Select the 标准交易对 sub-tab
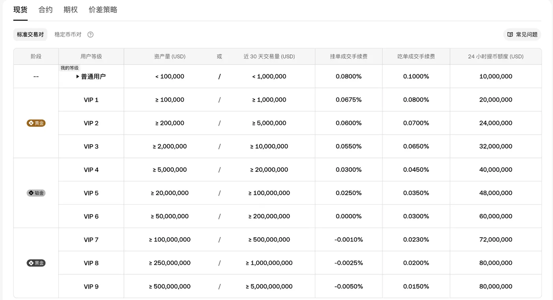The height and width of the screenshot is (300, 553). tap(30, 34)
